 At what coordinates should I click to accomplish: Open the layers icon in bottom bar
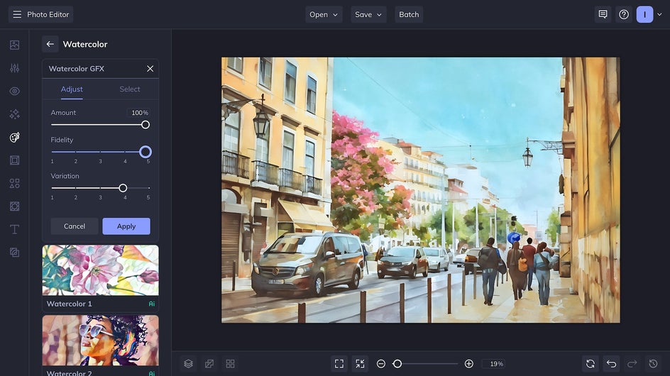coord(188,363)
